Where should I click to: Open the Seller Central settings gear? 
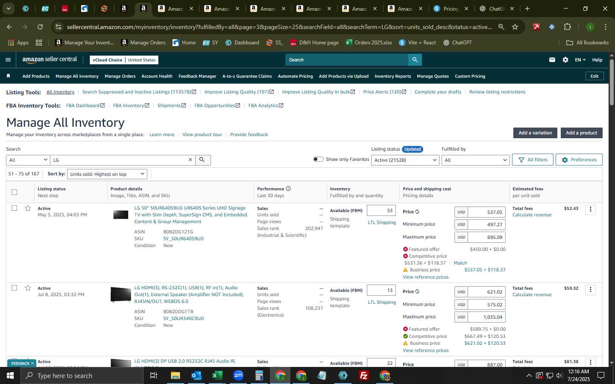pos(565,60)
